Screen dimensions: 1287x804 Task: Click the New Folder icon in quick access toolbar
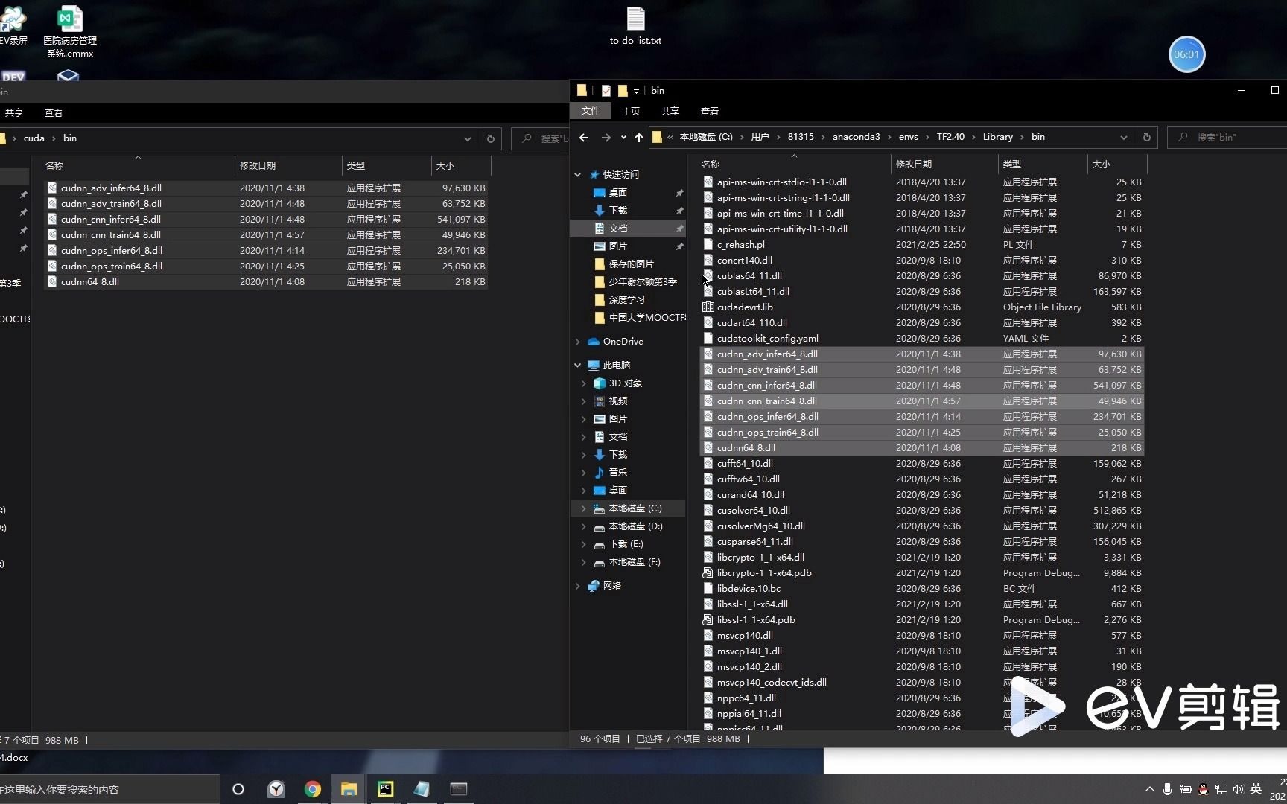[x=623, y=90]
